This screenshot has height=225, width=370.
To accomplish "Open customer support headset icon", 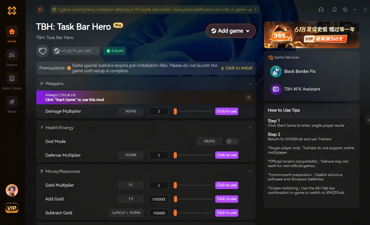I will [321, 10].
